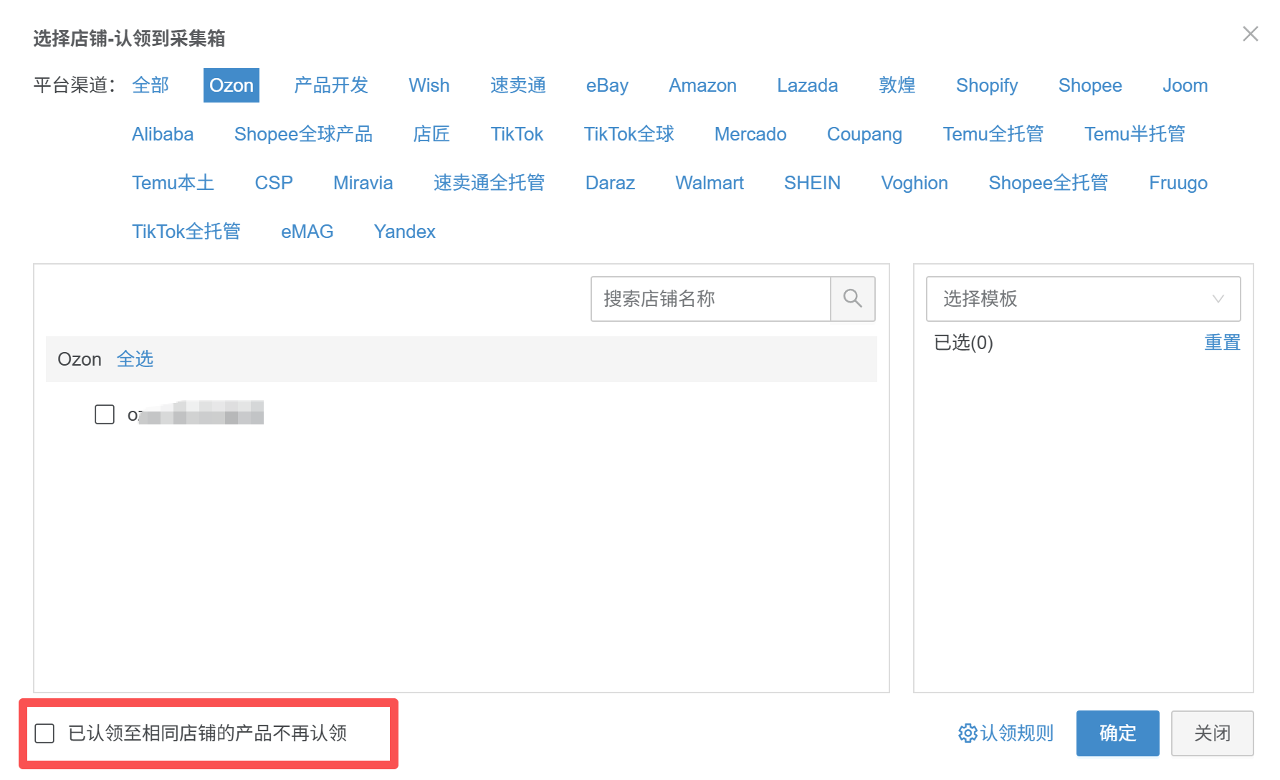This screenshot has height=780, width=1280.
Task: Select the eMAG platform tab
Action: click(x=307, y=232)
